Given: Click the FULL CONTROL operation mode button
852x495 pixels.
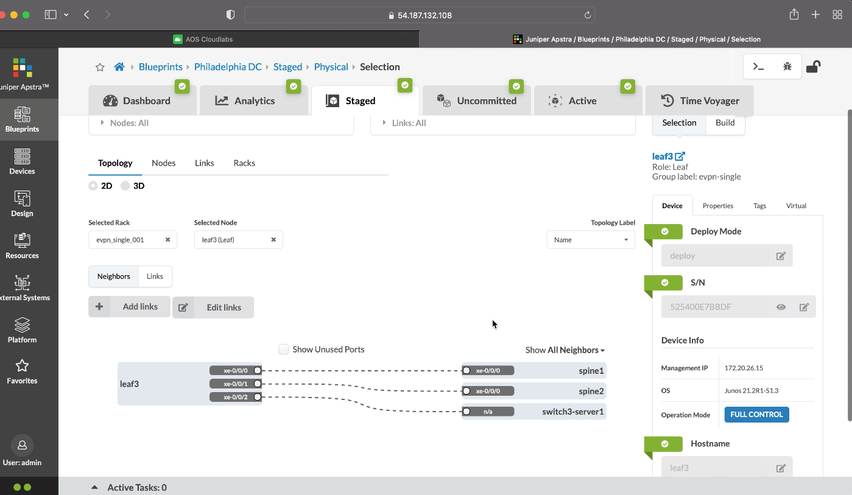Looking at the screenshot, I should click(756, 415).
